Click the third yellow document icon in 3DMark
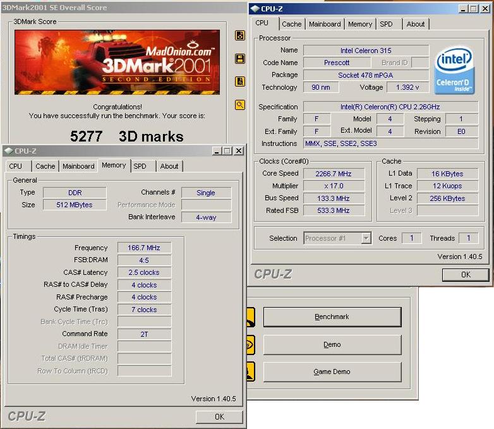 click(x=240, y=82)
